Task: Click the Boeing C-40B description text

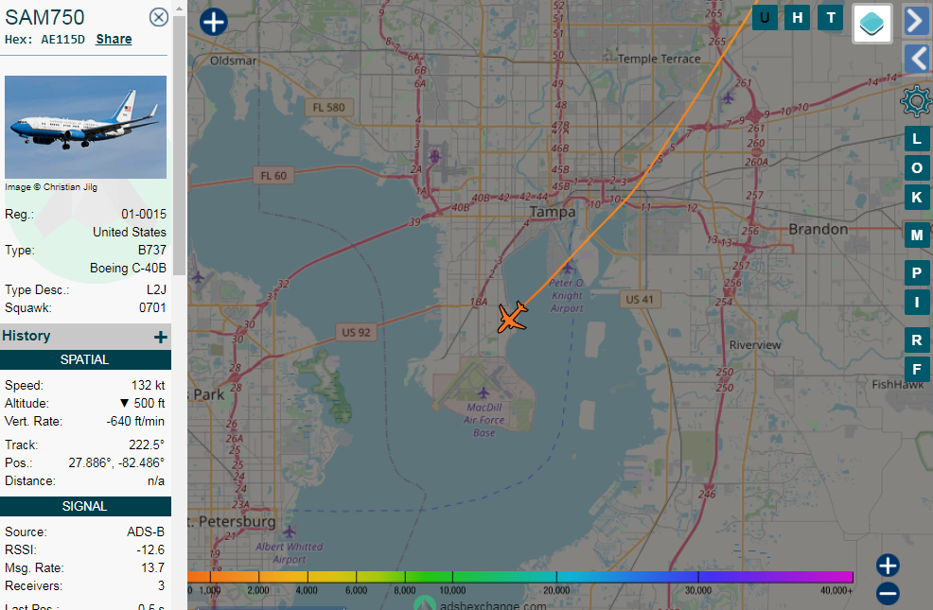Action: tap(128, 269)
